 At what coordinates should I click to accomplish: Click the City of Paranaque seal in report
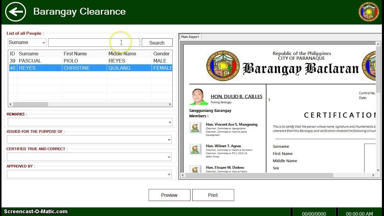[223, 66]
